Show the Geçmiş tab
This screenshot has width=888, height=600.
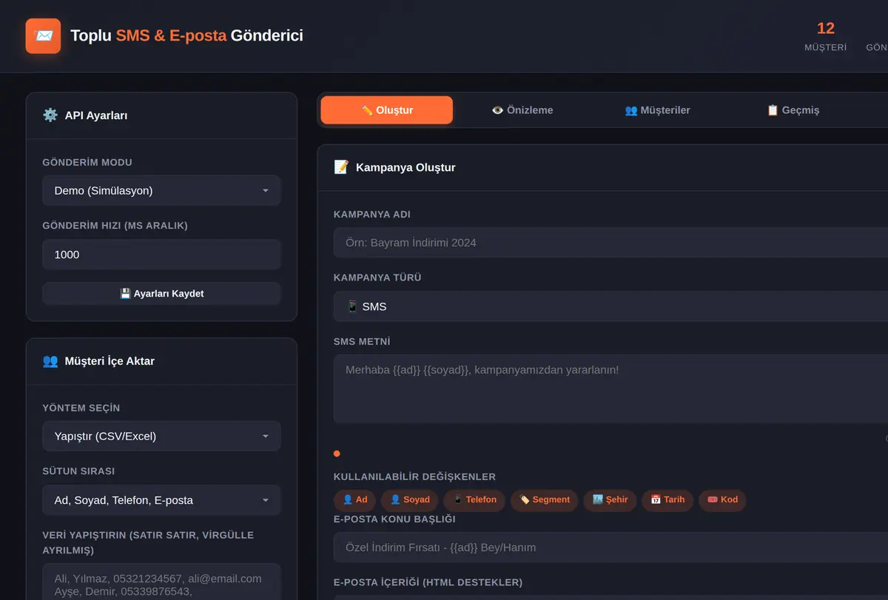793,110
